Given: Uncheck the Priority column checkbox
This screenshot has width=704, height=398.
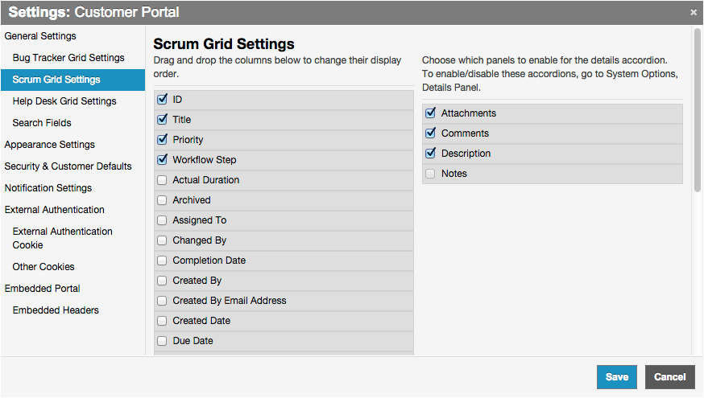Looking at the screenshot, I should [162, 140].
